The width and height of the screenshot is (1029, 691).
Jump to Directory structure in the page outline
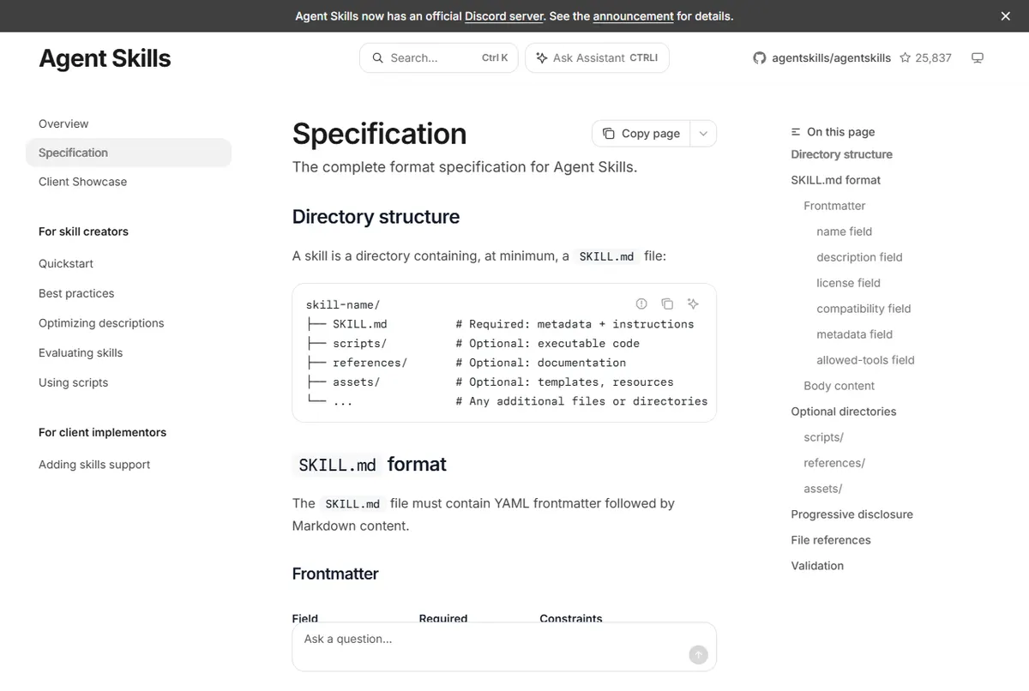[x=841, y=154]
